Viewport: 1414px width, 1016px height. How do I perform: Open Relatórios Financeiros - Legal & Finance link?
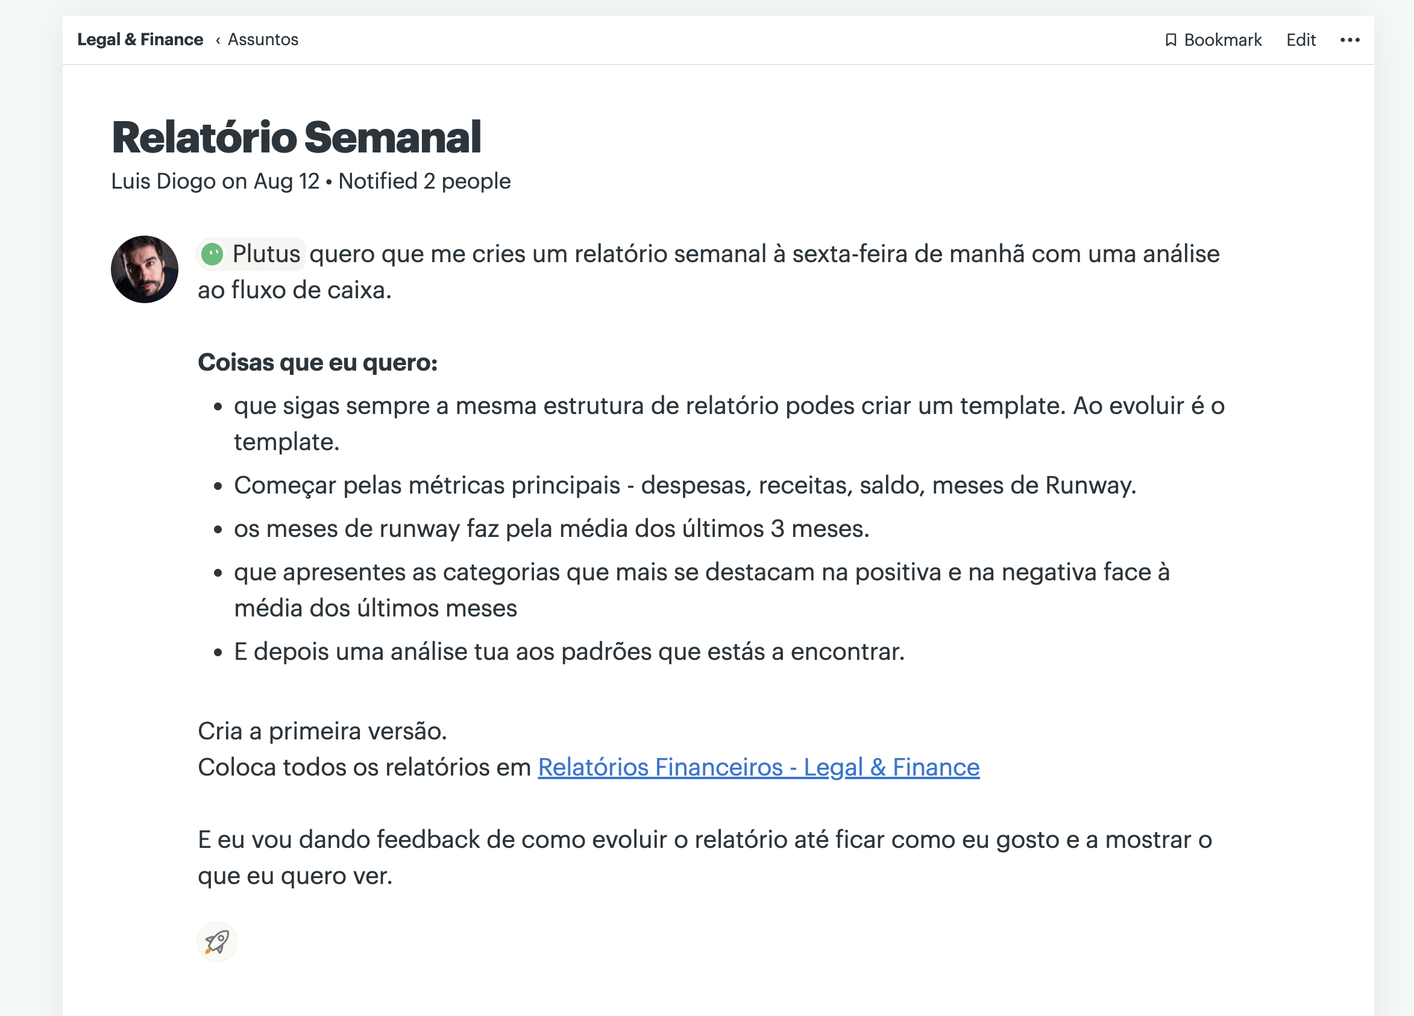click(x=758, y=767)
